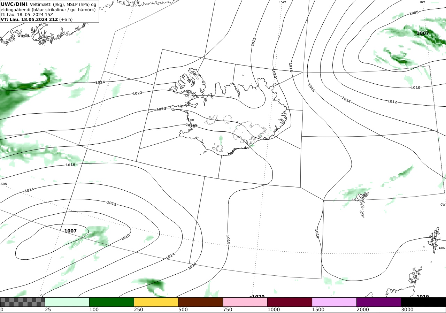Click legend value "500"

(x=183, y=310)
